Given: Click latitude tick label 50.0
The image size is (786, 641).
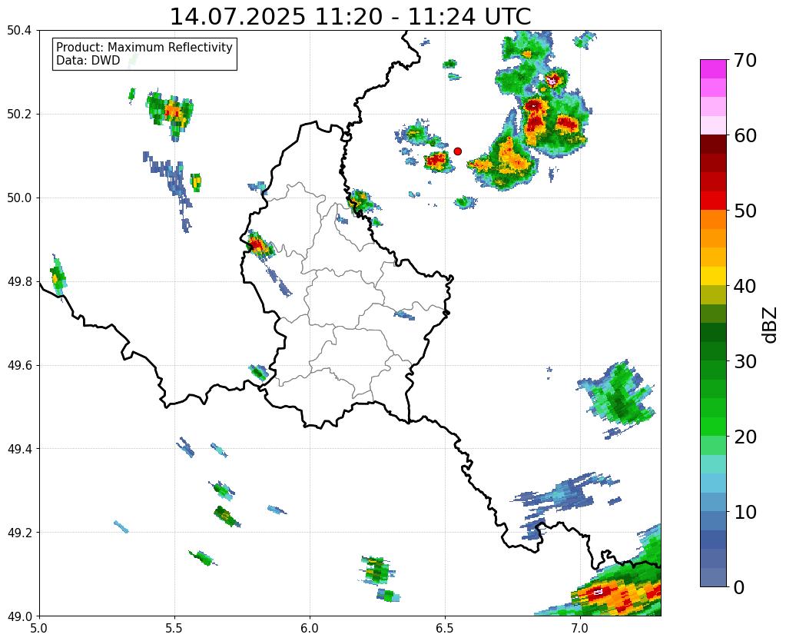Looking at the screenshot, I should (19, 198).
